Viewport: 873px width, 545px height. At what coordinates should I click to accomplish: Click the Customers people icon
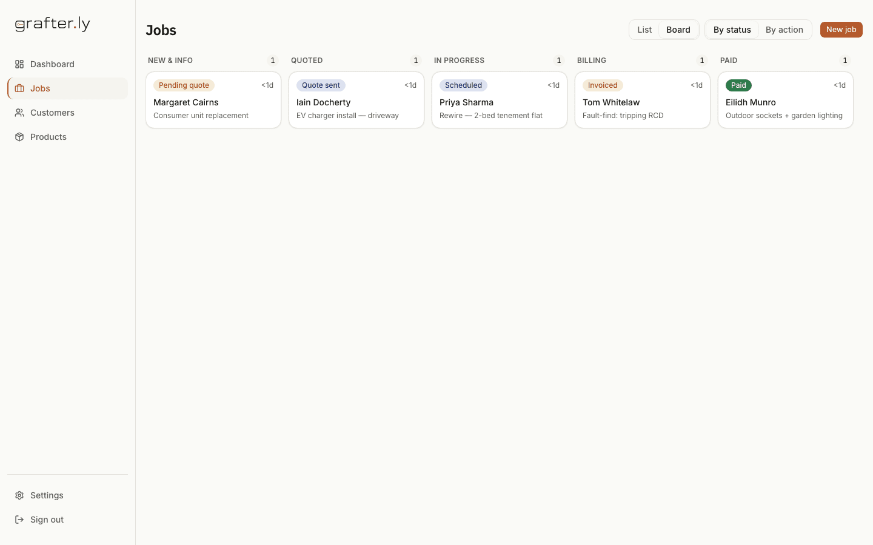(19, 113)
